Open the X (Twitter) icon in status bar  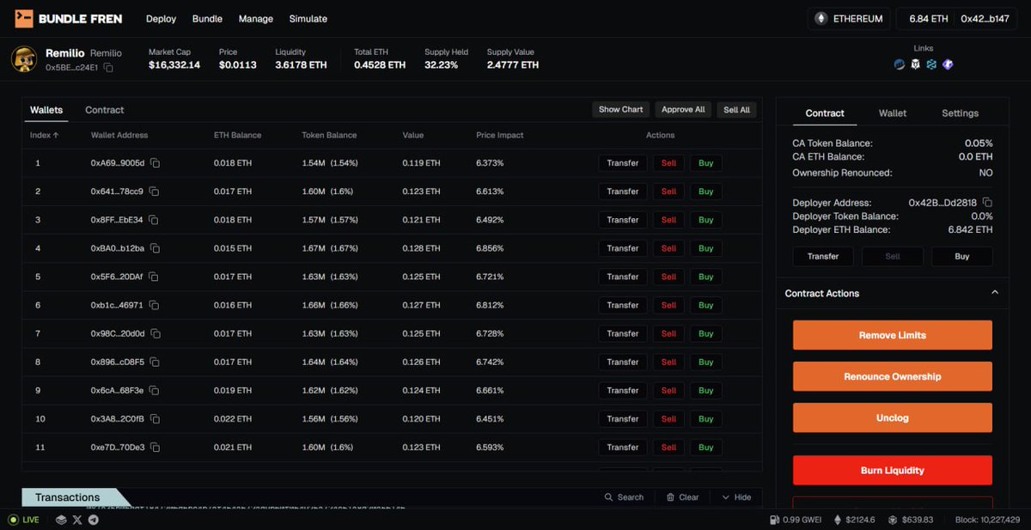pyautogui.click(x=77, y=520)
